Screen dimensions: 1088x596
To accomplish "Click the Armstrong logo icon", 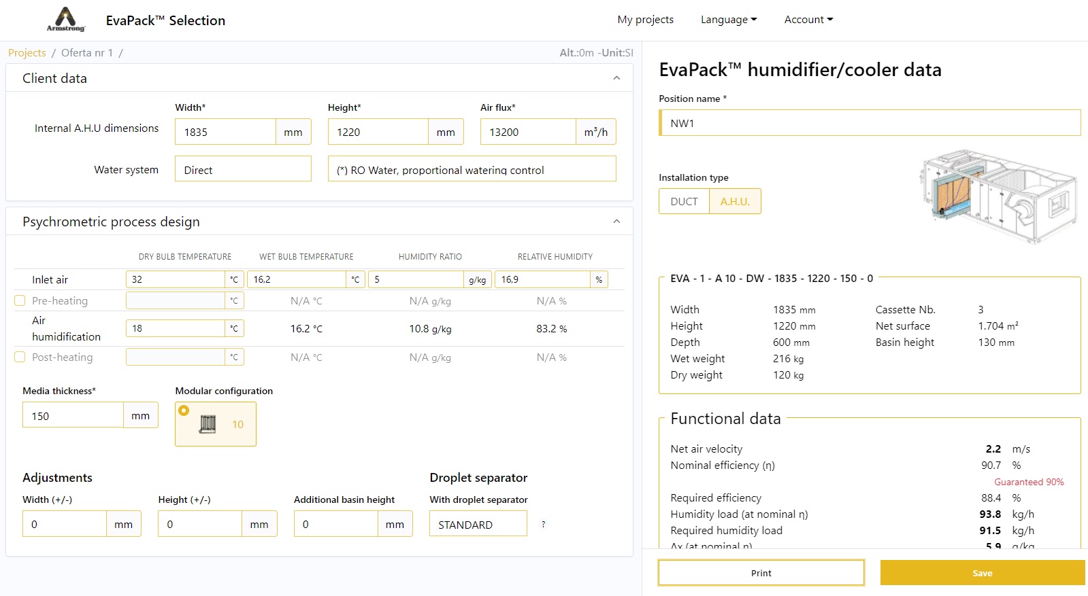I will tap(65, 20).
